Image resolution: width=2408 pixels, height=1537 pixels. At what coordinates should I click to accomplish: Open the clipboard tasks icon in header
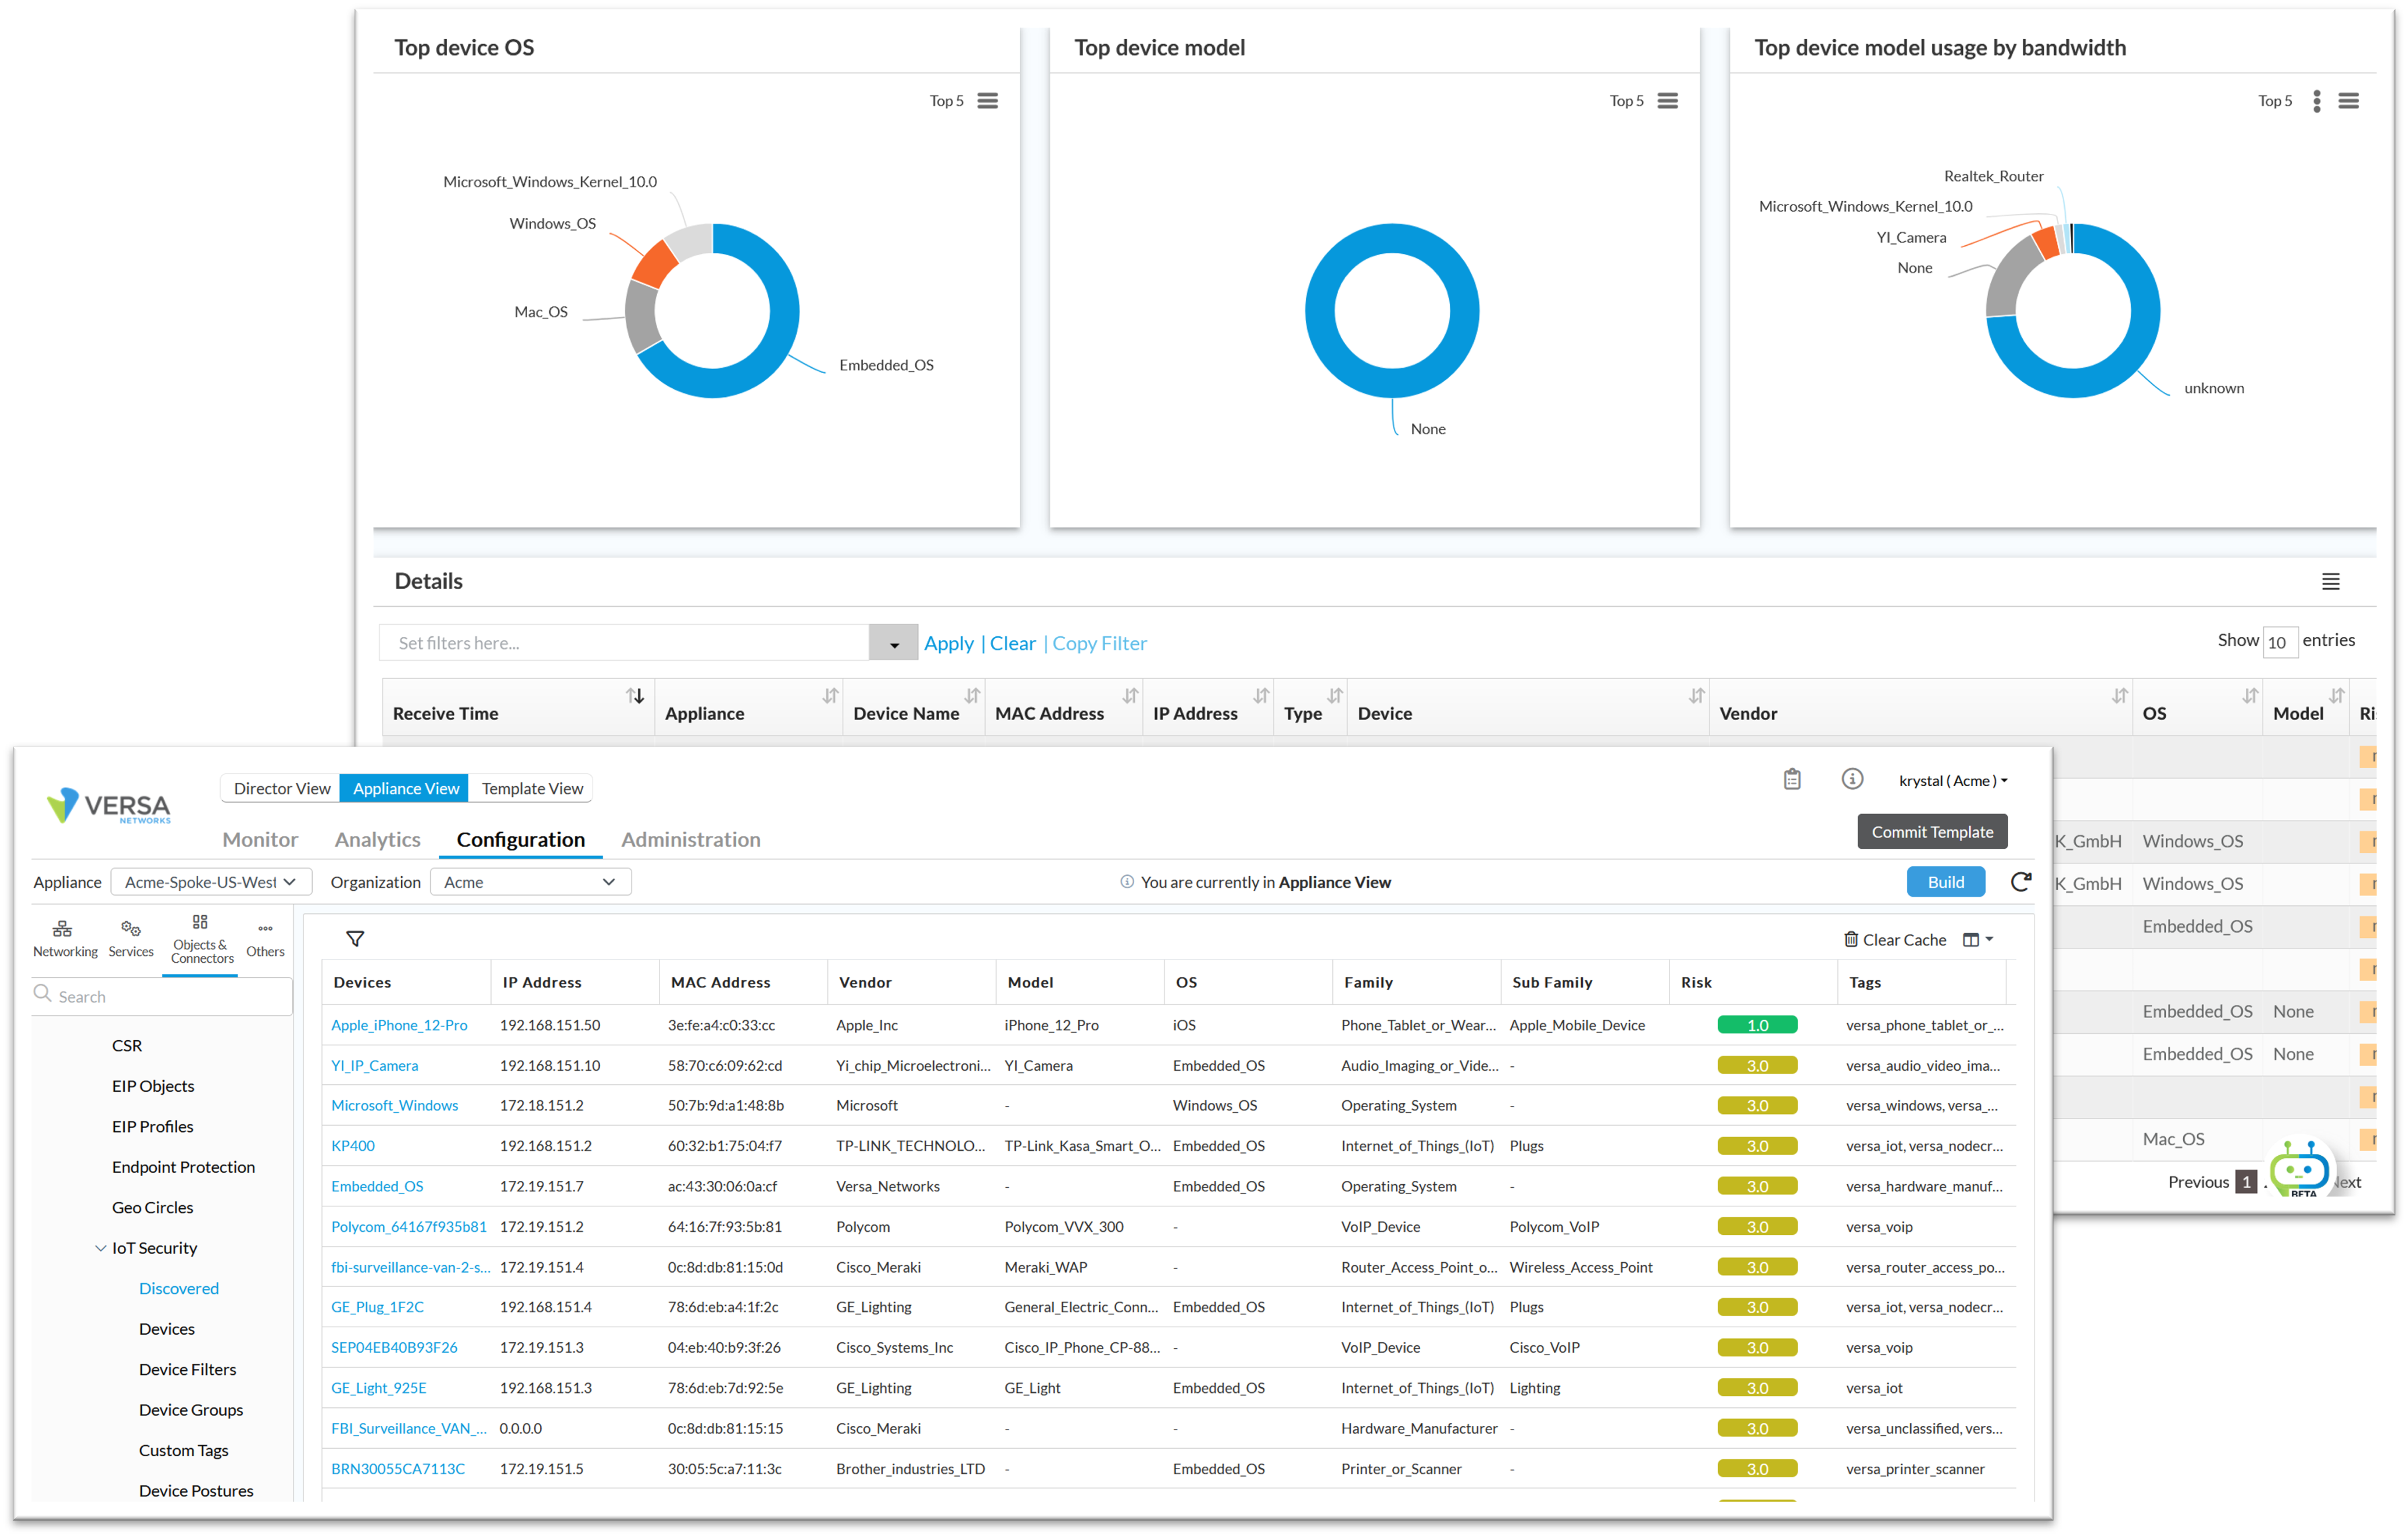[1791, 779]
